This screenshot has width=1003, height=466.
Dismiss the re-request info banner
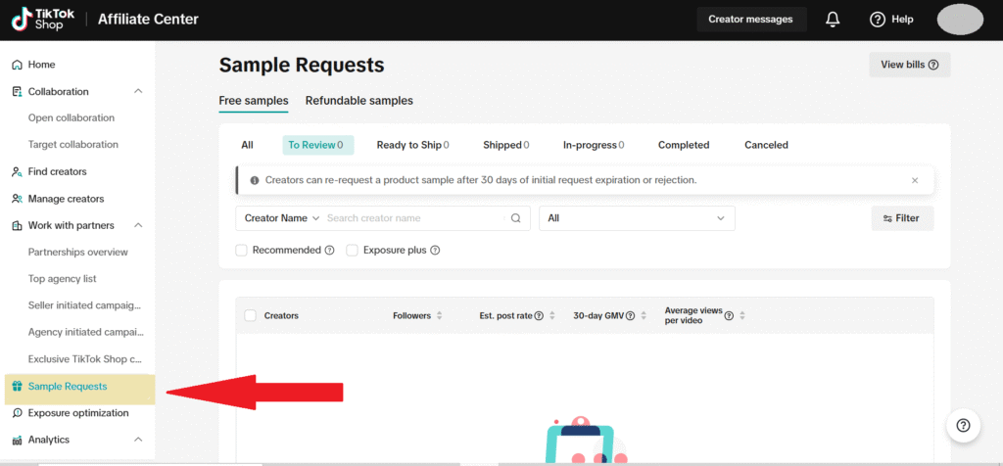pos(915,180)
